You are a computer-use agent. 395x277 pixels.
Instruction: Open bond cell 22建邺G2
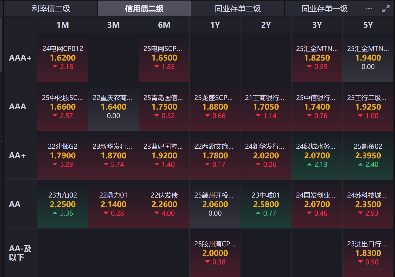[63, 155]
